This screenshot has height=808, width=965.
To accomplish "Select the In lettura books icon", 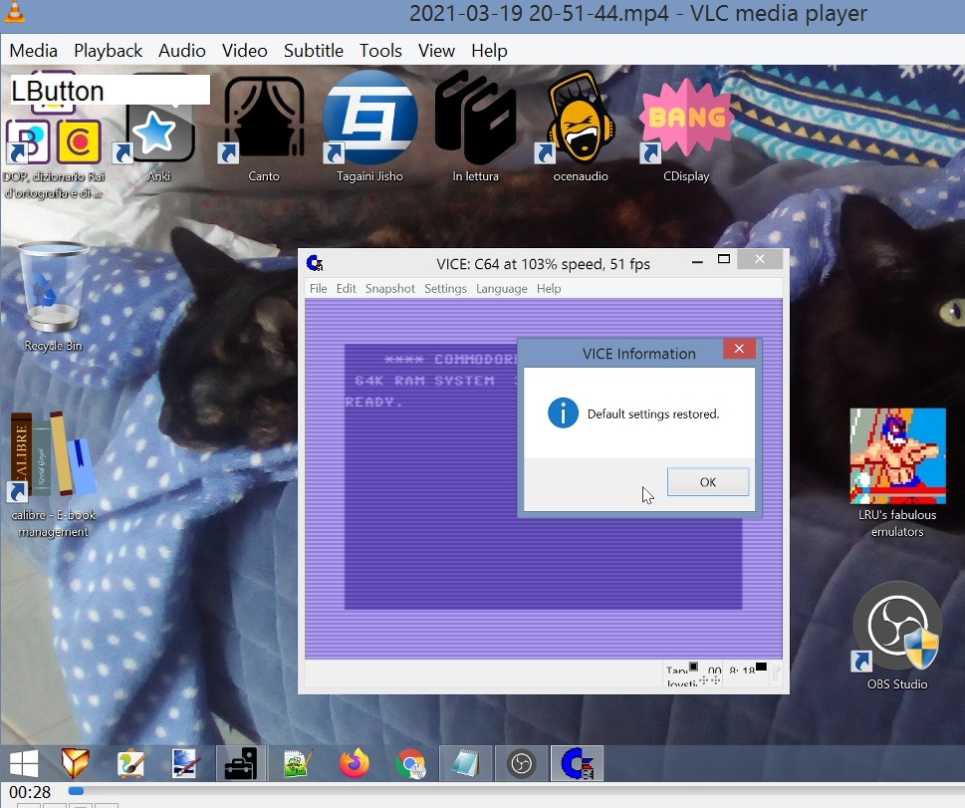I will coord(475,127).
